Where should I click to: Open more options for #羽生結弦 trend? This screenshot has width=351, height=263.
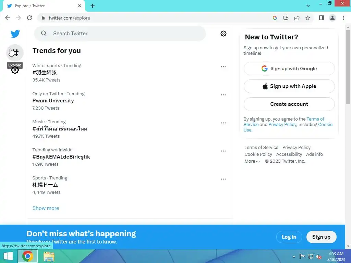[x=223, y=67]
